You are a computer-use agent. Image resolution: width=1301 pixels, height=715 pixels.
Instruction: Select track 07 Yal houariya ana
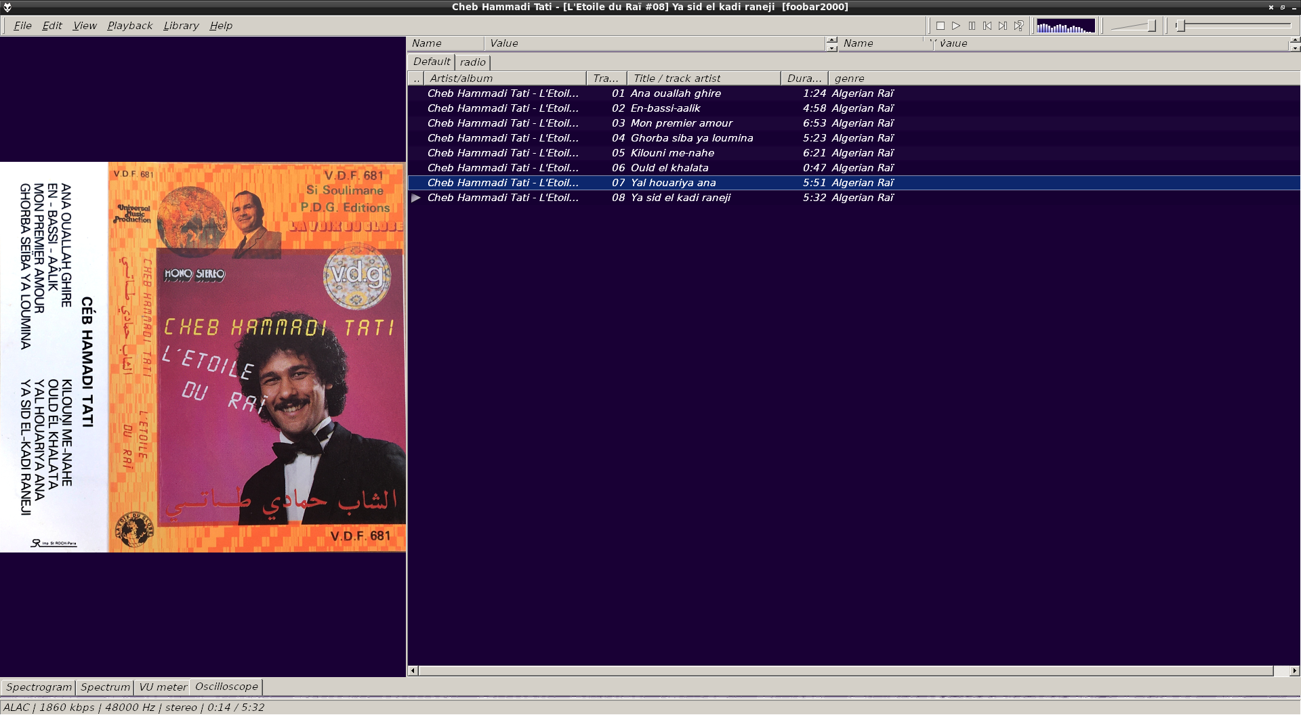tap(854, 183)
